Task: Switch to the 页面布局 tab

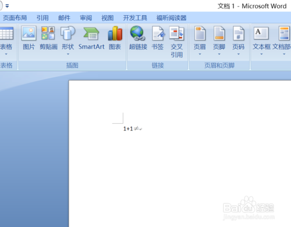Action: (x=15, y=18)
